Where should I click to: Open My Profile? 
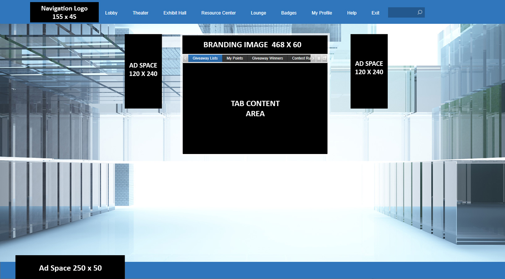coord(322,13)
